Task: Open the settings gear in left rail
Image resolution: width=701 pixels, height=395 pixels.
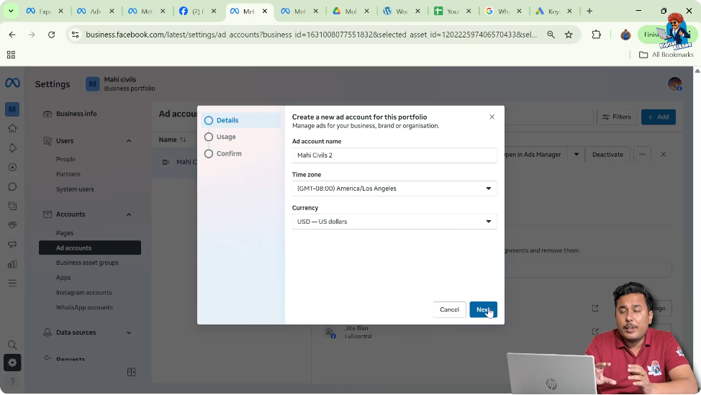Action: click(12, 363)
